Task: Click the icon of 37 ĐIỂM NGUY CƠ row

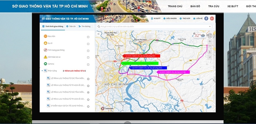Action: click(48, 105)
